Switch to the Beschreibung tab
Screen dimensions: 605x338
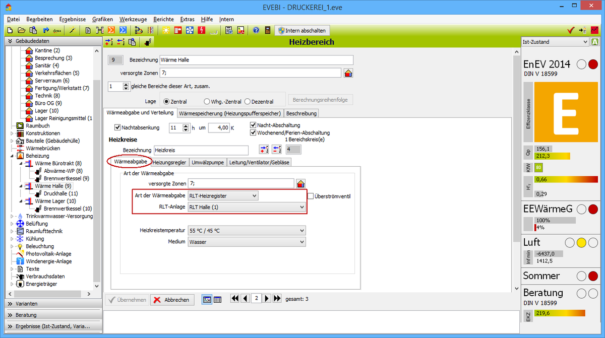pyautogui.click(x=301, y=113)
